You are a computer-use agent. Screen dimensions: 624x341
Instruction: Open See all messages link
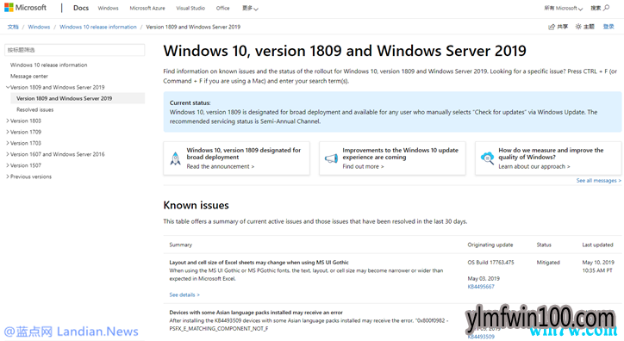[x=598, y=181]
